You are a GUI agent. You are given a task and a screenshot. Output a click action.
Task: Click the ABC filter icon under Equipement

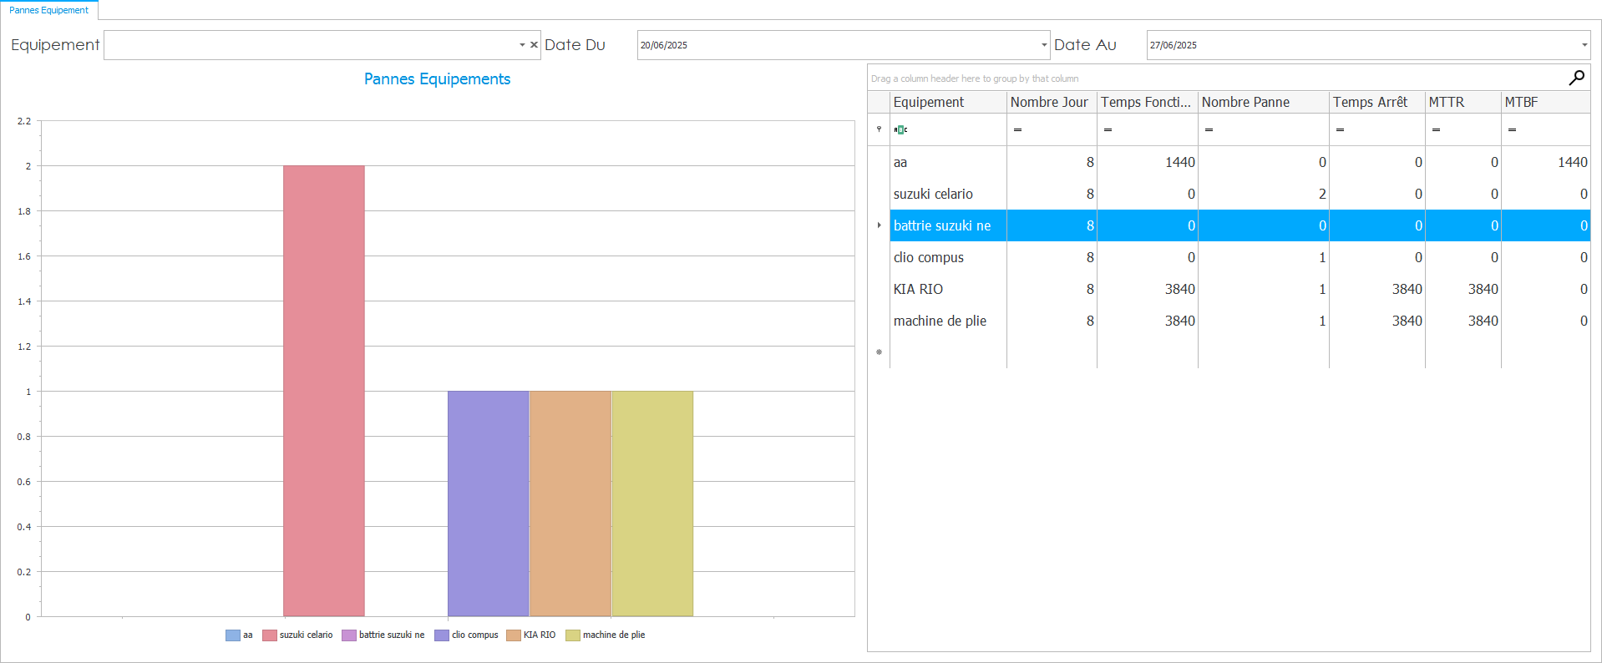900,129
